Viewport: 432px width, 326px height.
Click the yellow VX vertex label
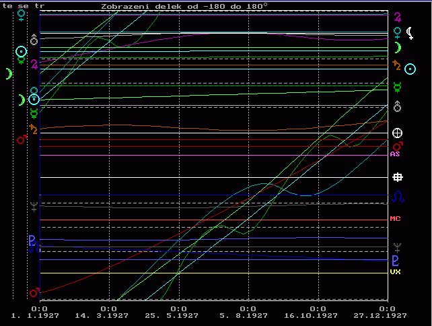[x=395, y=272]
